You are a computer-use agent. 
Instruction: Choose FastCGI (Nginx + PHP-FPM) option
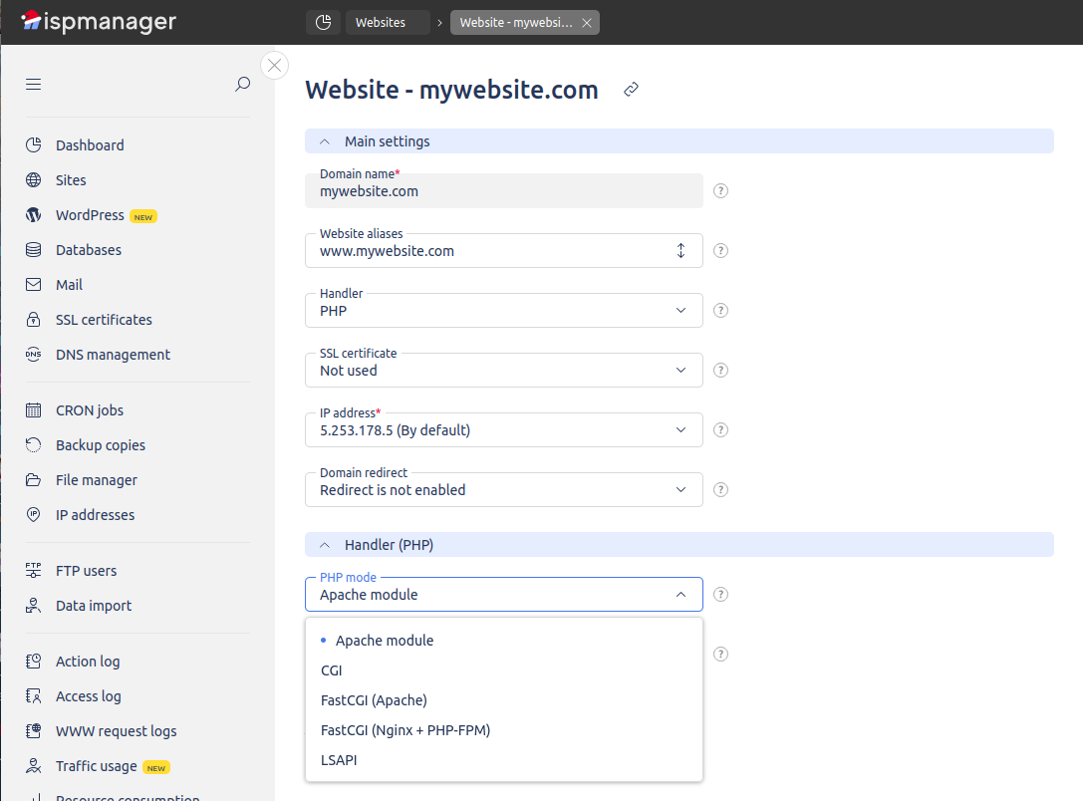[406, 730]
